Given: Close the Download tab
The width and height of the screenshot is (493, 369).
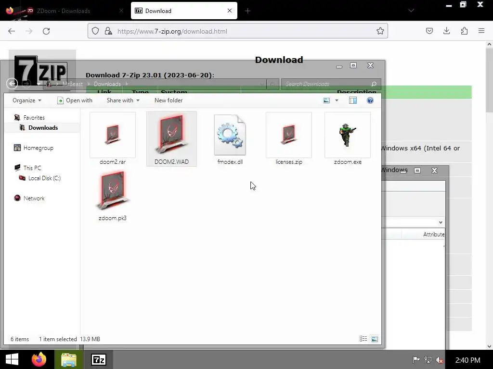Looking at the screenshot, I should [x=230, y=11].
